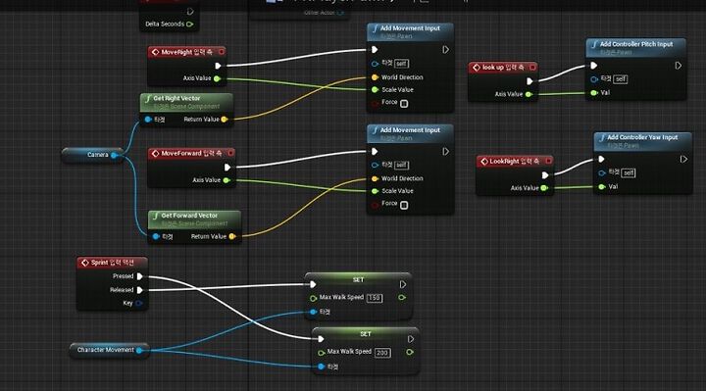Viewport: 706px width, 391px height.
Task: Click the LookRight Axis Value pin
Action: click(x=544, y=188)
